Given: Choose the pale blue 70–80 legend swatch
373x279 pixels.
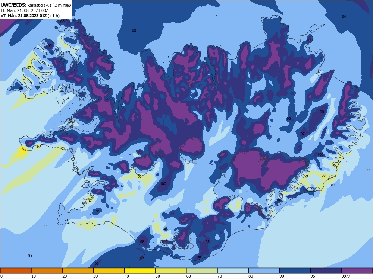Looking at the screenshot, I should point(233,271).
